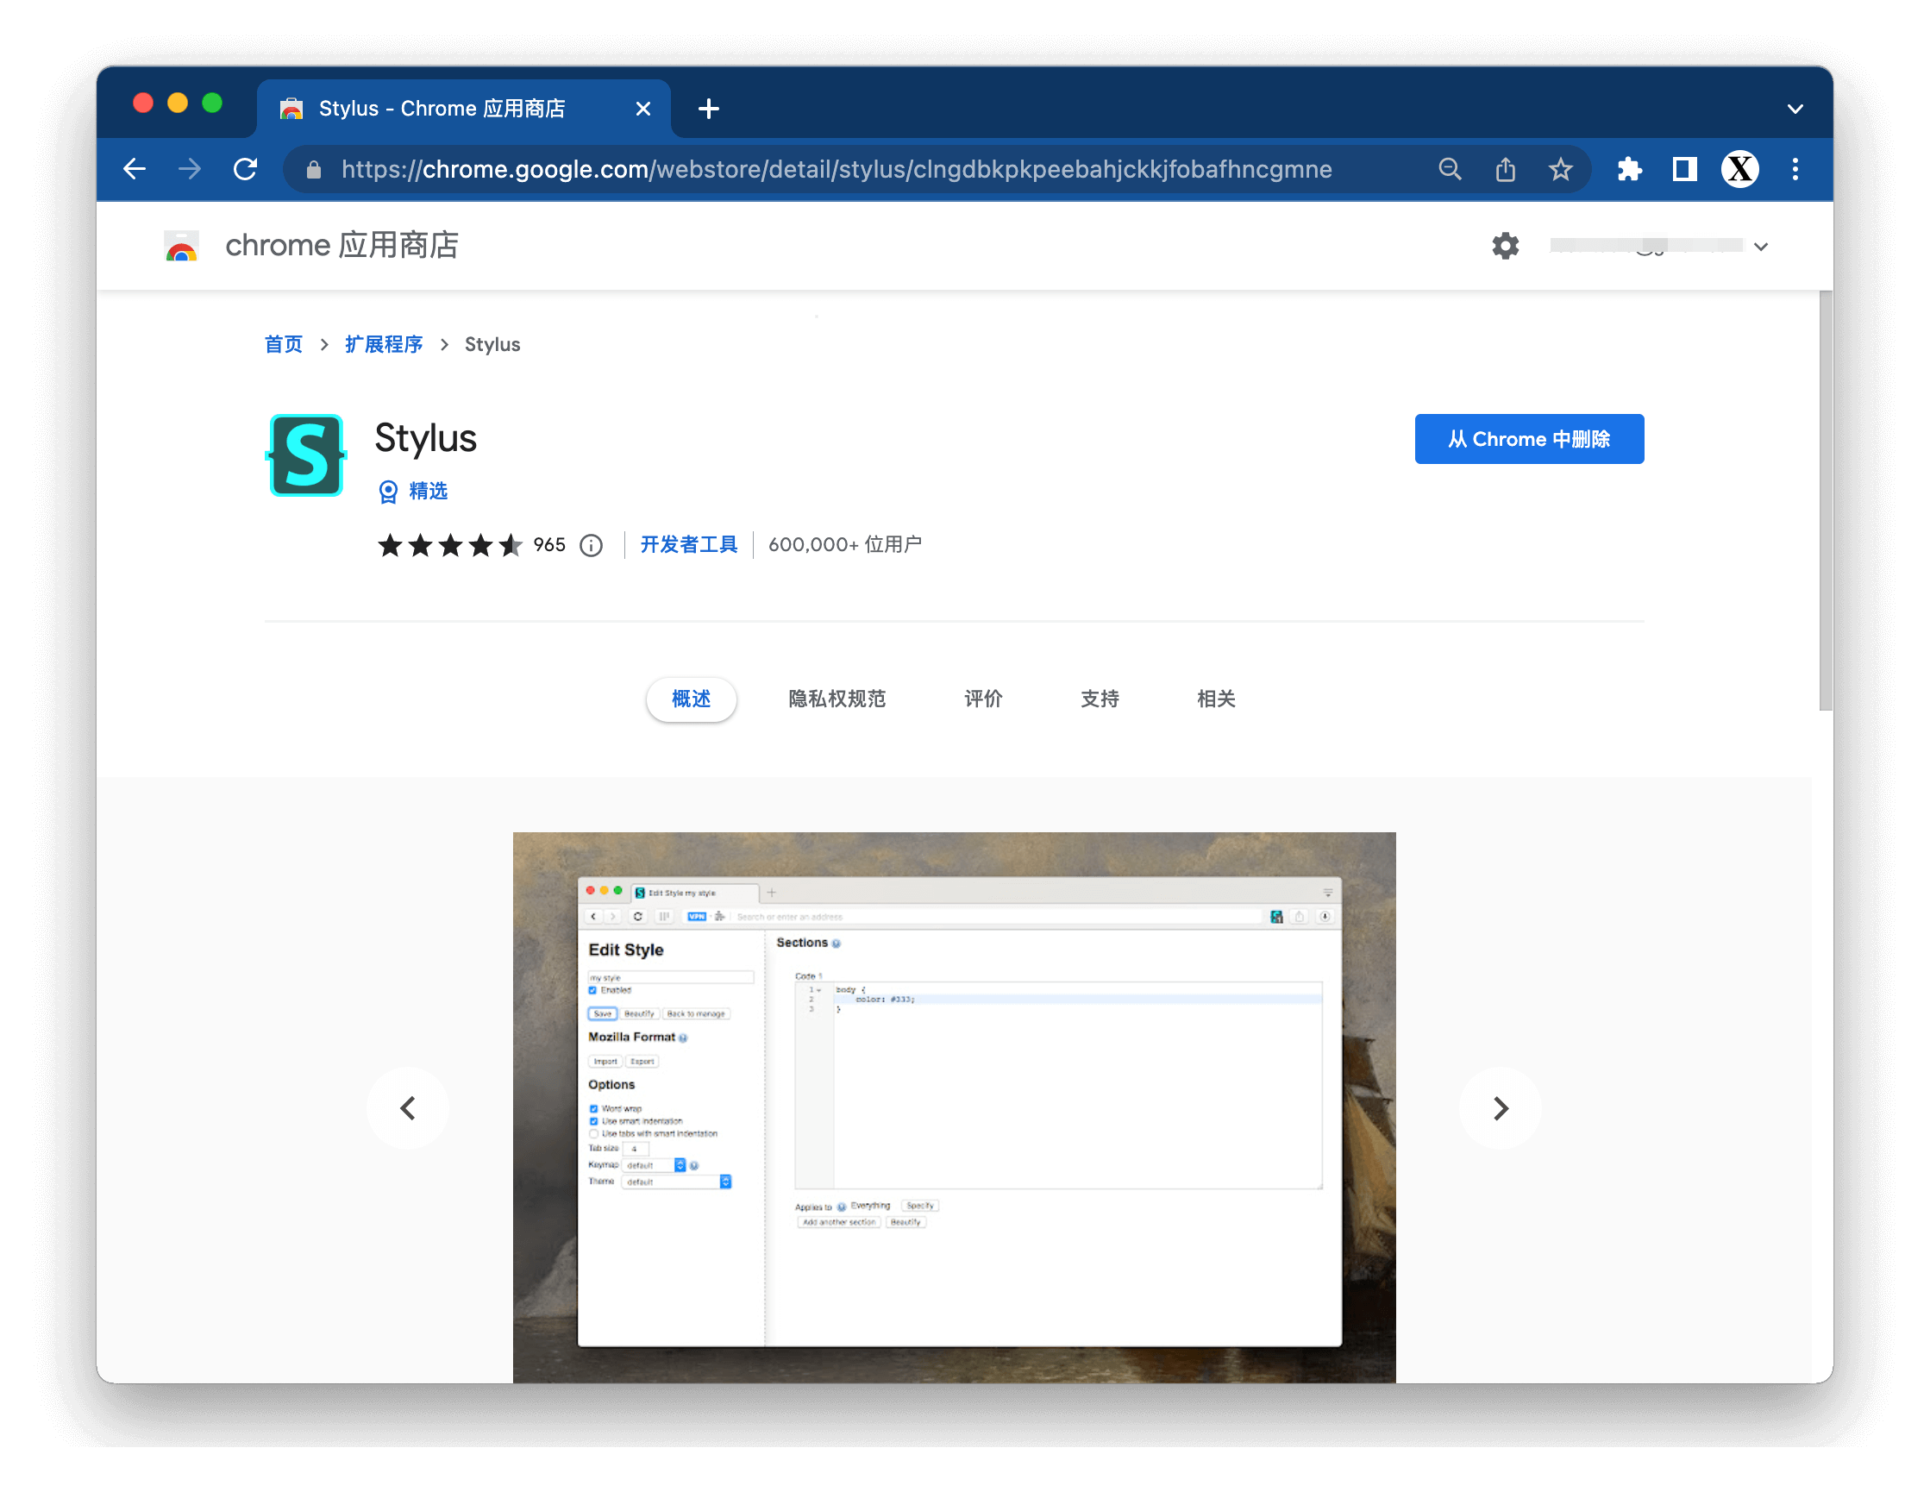Bookmark this page with the star icon
Viewport: 1930px width, 1511px height.
[x=1560, y=169]
